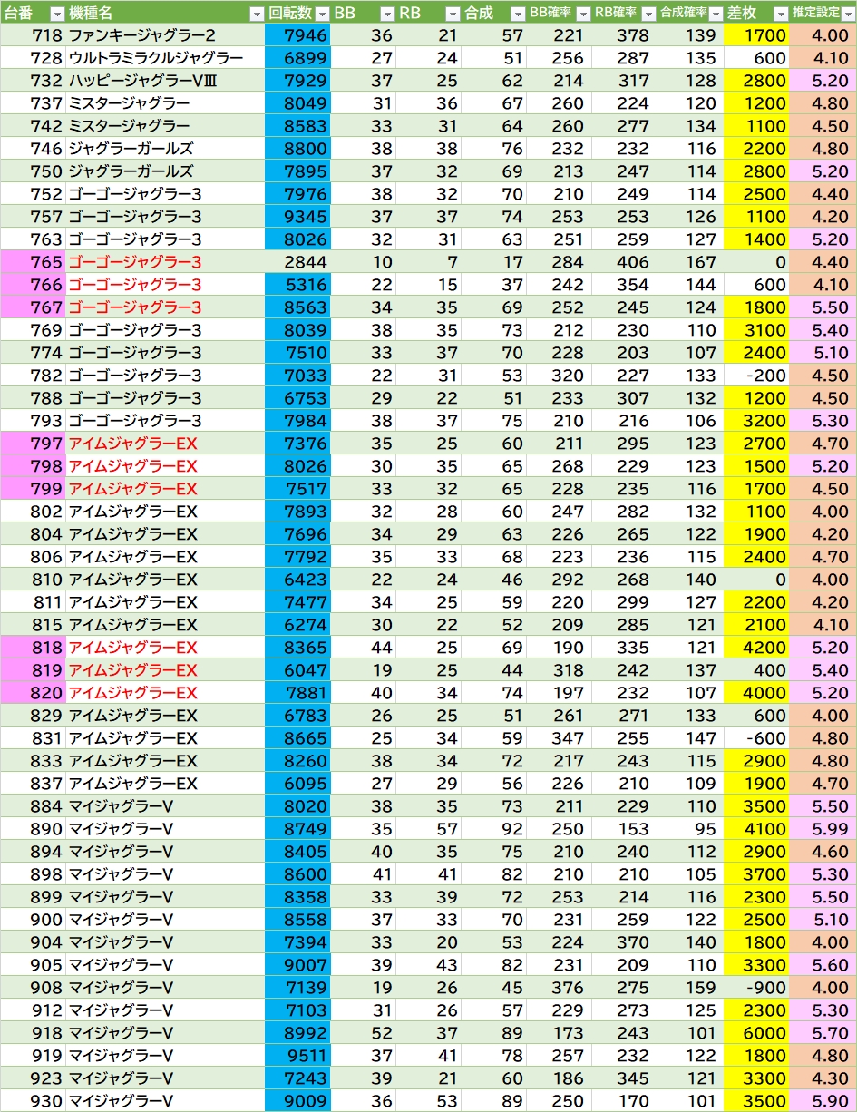Screen dimensions: 857x1112
Task: Open the RB column filter dropdown
Action: pyautogui.click(x=453, y=14)
